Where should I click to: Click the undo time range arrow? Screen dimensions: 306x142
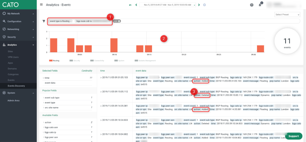click(x=130, y=5)
